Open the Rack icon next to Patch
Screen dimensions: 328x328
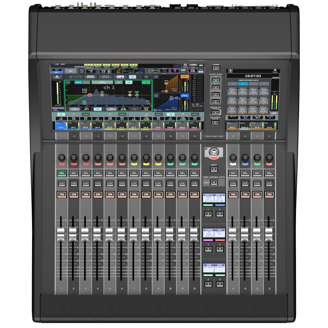point(193,65)
